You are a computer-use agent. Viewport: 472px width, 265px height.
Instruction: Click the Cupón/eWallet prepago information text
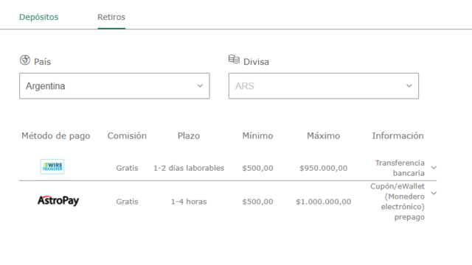398,202
